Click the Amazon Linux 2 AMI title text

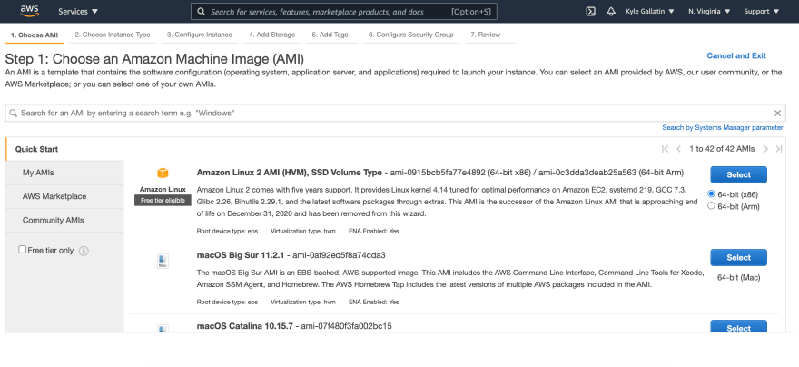pyautogui.click(x=289, y=173)
